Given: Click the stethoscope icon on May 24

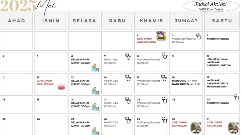Looking at the screenshot, I should [x=237, y=97].
